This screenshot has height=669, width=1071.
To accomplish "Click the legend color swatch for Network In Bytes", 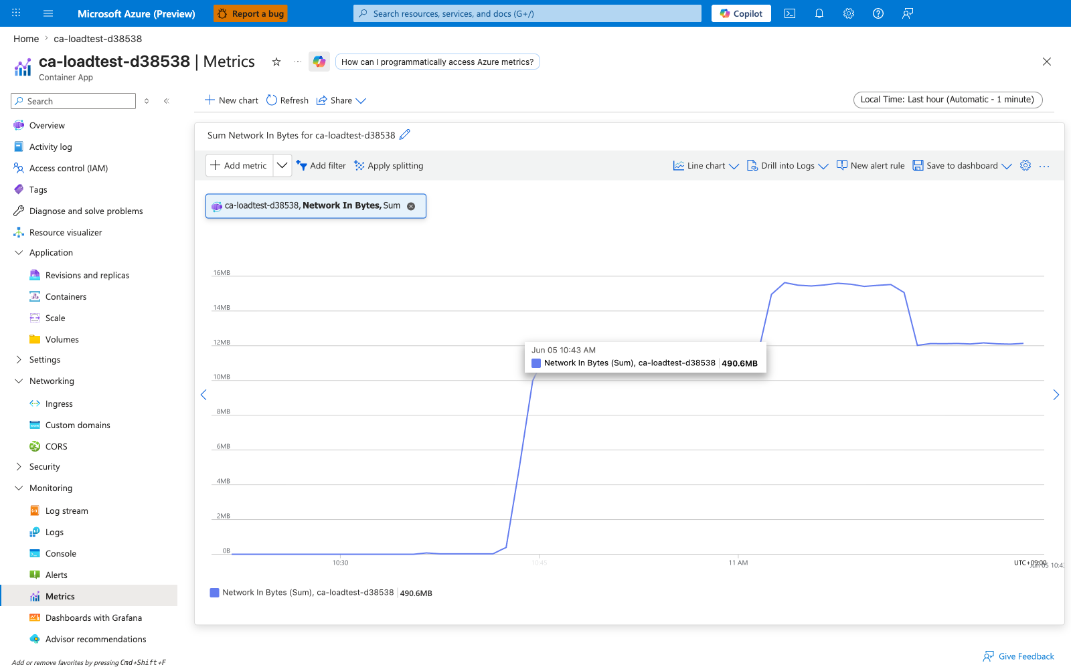I will pyautogui.click(x=215, y=593).
